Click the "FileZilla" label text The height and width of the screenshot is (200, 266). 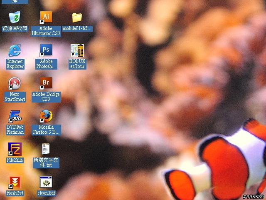15,160
